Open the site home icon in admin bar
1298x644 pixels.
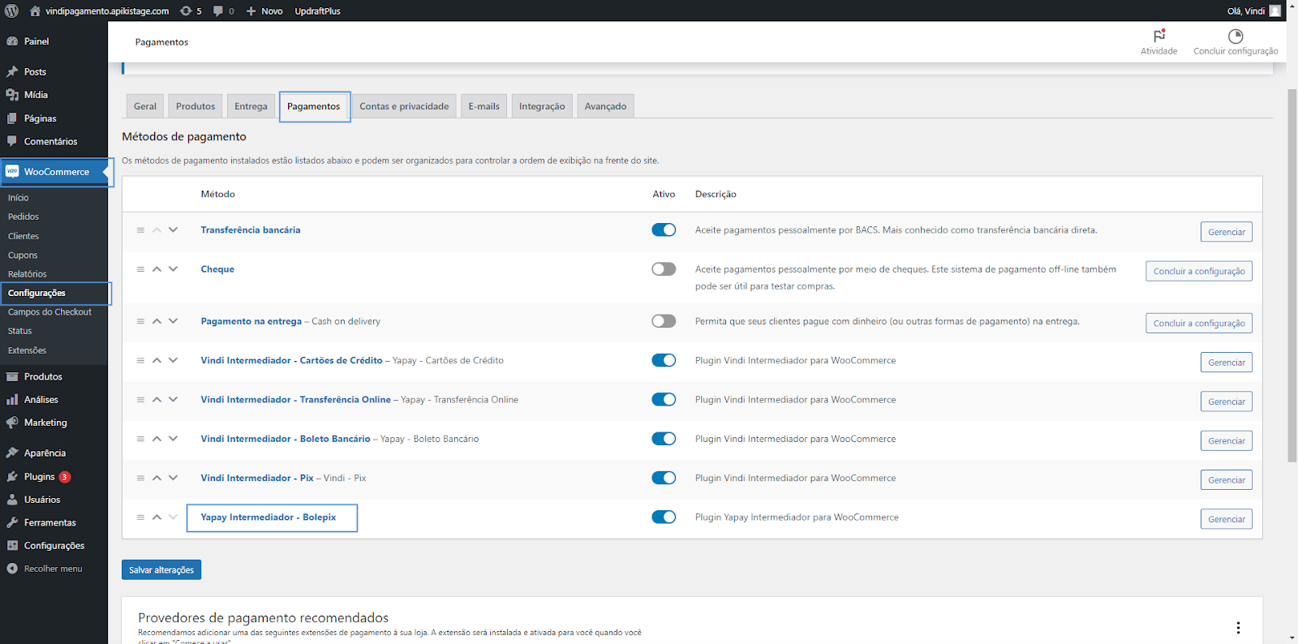click(x=35, y=11)
